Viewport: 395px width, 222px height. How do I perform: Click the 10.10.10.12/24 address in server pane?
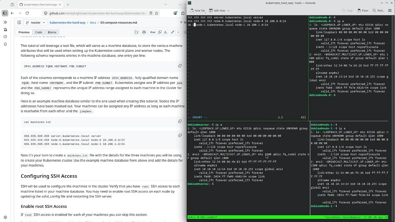click(x=214, y=169)
